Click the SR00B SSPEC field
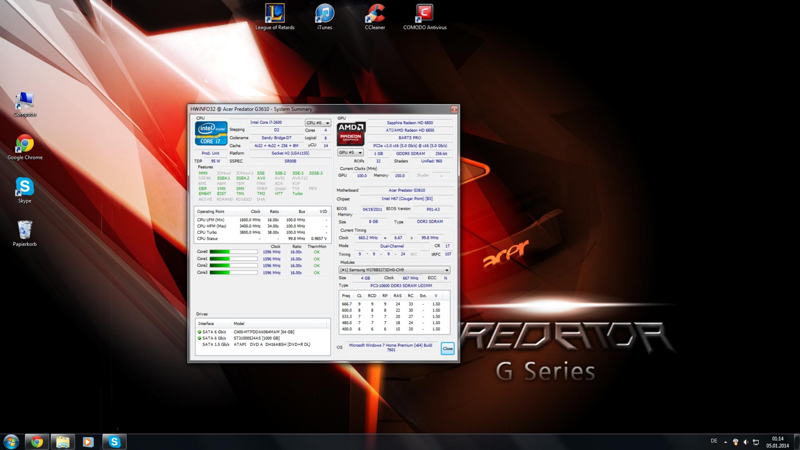Screen dimensions: 800x450 (290, 161)
